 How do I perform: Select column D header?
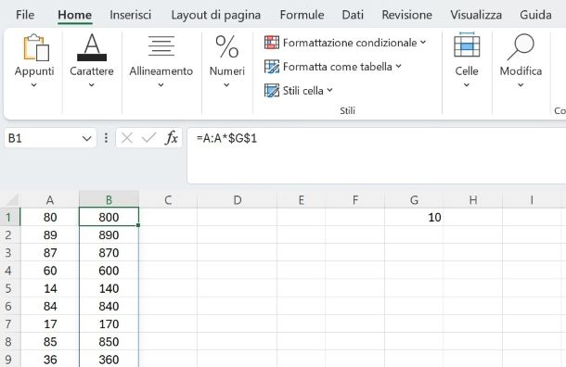click(238, 200)
